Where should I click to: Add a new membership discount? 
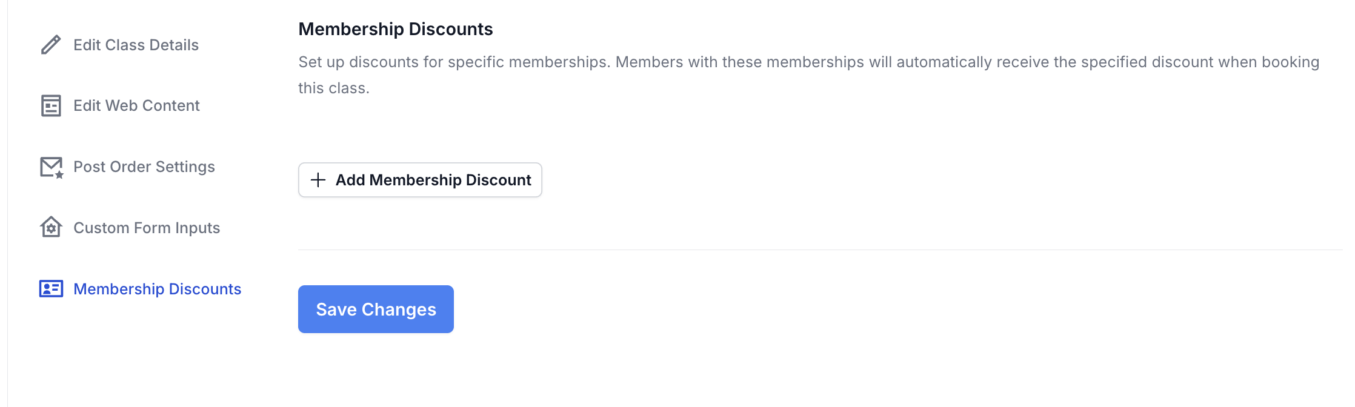coord(420,180)
